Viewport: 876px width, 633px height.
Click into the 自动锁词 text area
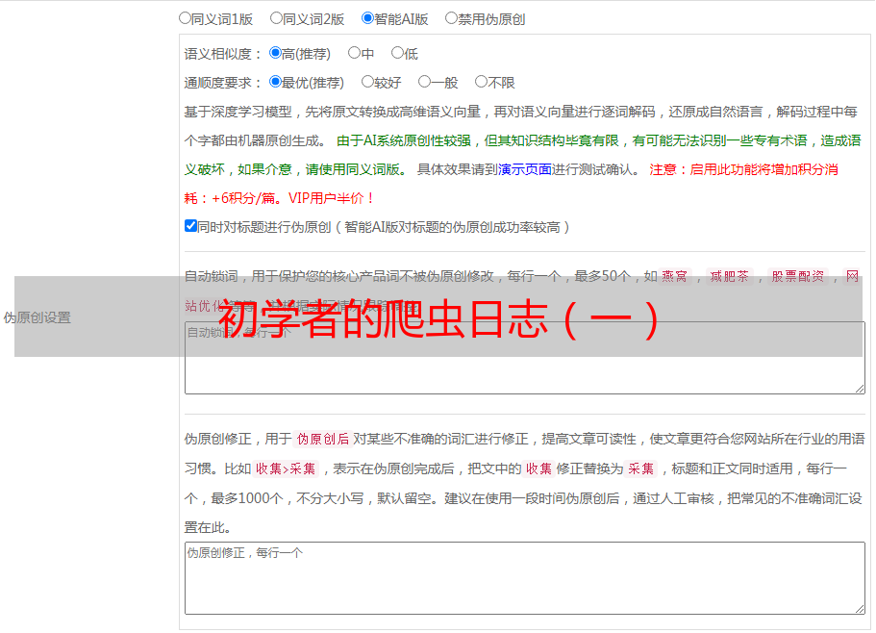coord(525,358)
